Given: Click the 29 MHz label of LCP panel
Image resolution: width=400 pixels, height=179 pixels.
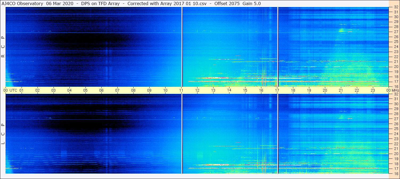Looking at the screenshot, I should 396,109.
